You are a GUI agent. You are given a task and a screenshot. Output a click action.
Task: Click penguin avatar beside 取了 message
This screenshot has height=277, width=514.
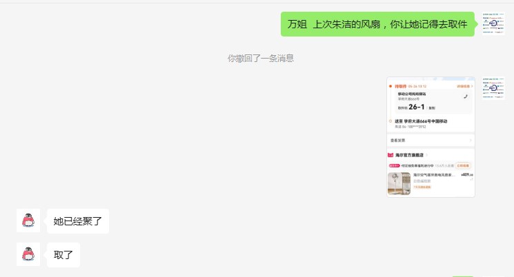[28, 254]
